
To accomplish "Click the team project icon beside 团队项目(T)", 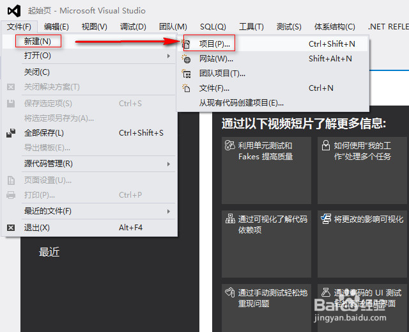I will 186,74.
